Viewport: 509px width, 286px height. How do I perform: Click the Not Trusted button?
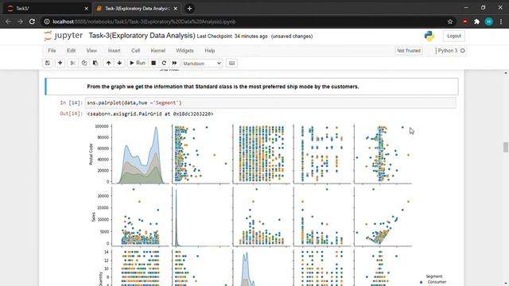coord(409,51)
